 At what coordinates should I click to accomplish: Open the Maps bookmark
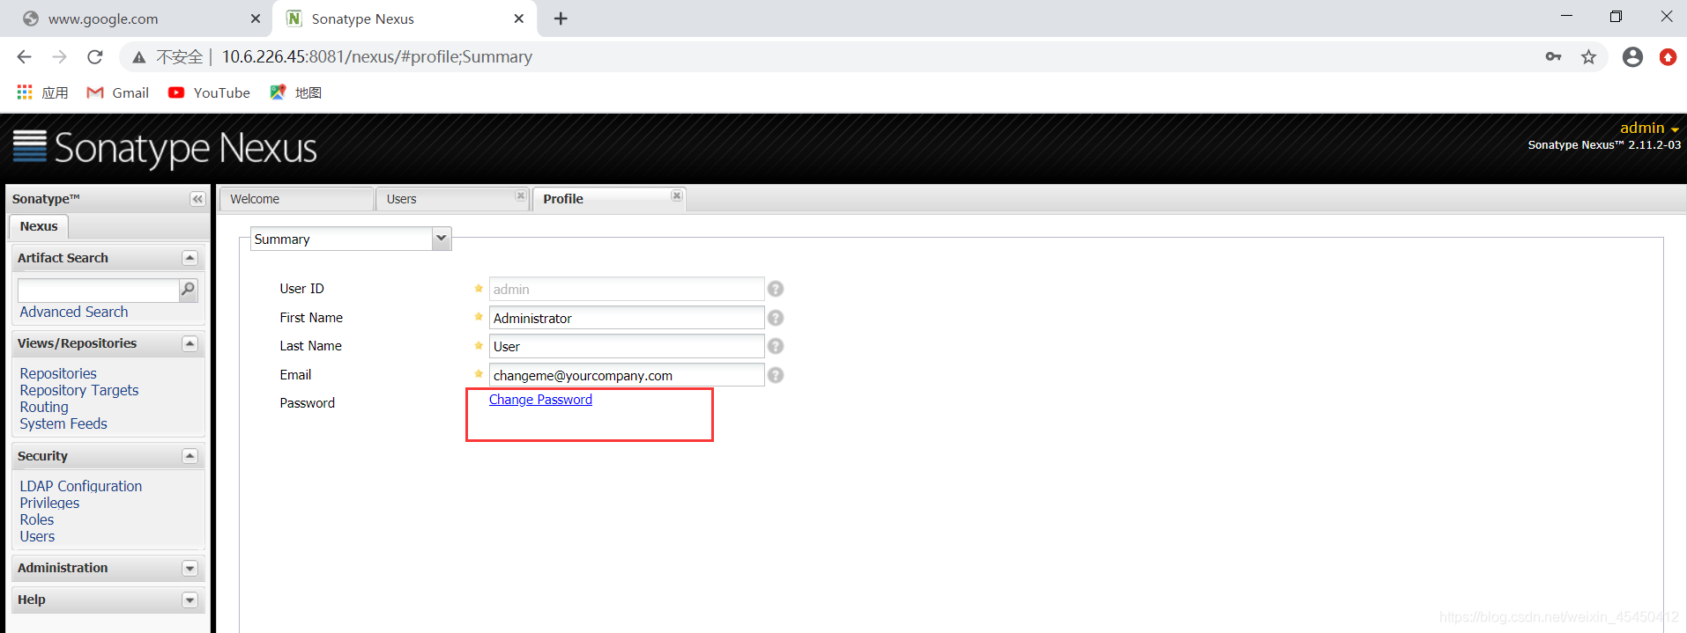[295, 92]
